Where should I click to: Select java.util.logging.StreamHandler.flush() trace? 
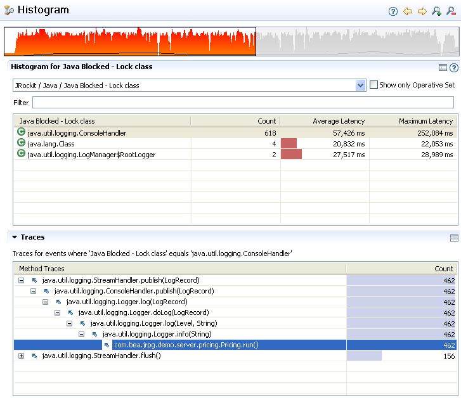235,356
